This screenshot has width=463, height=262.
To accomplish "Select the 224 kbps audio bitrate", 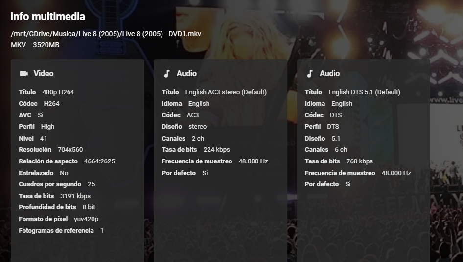I will (216, 150).
